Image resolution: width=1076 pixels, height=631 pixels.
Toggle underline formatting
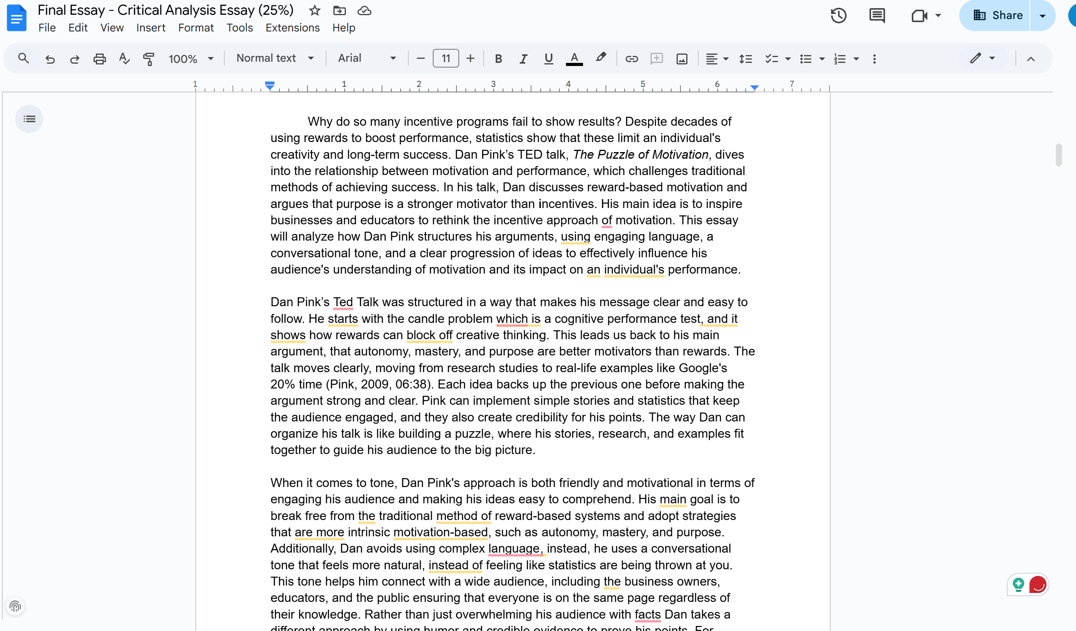click(548, 59)
